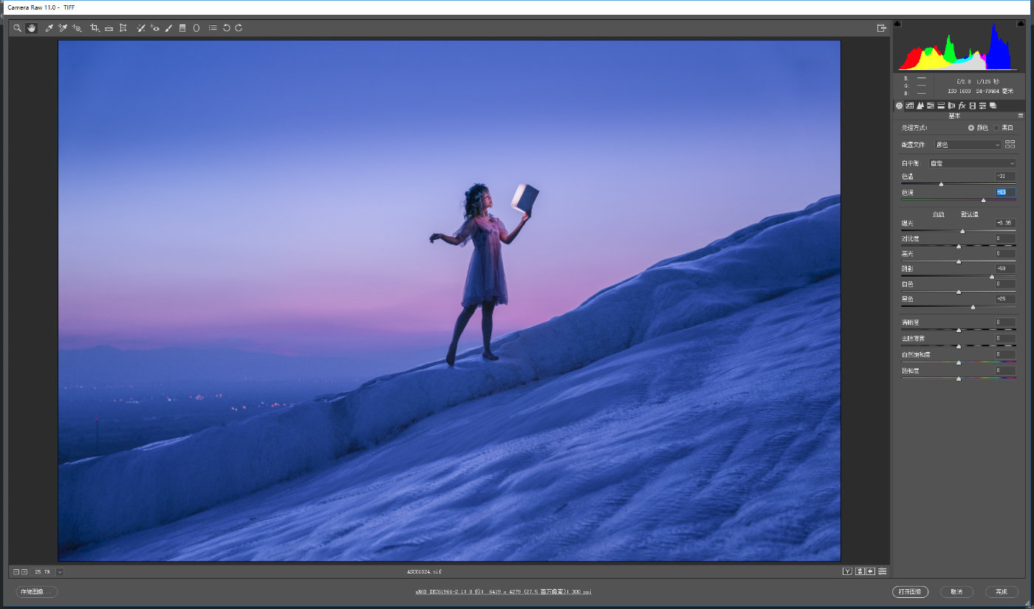Select the Crop tool
The width and height of the screenshot is (1034, 609).
tap(95, 28)
